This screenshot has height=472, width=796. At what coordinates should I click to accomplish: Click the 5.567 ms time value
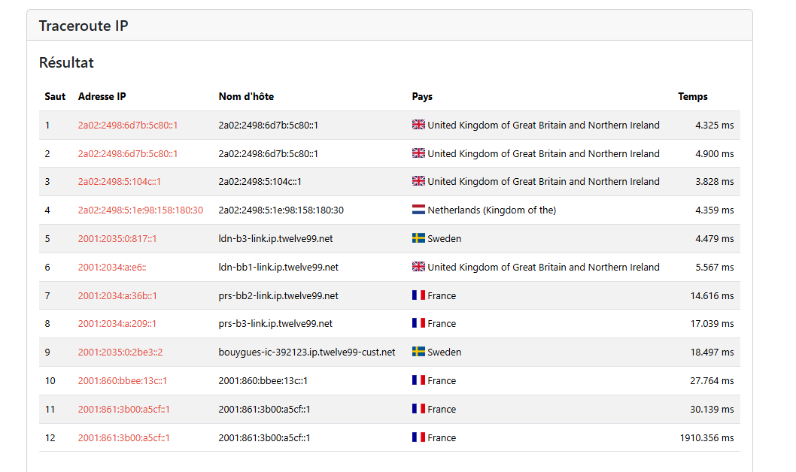[x=714, y=267]
